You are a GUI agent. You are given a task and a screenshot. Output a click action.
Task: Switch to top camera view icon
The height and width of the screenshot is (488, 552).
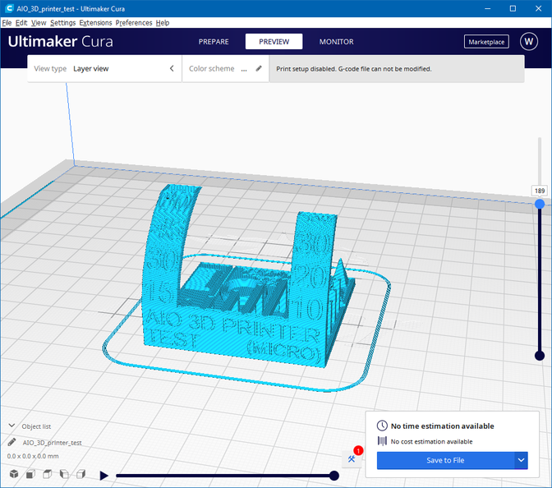click(47, 474)
